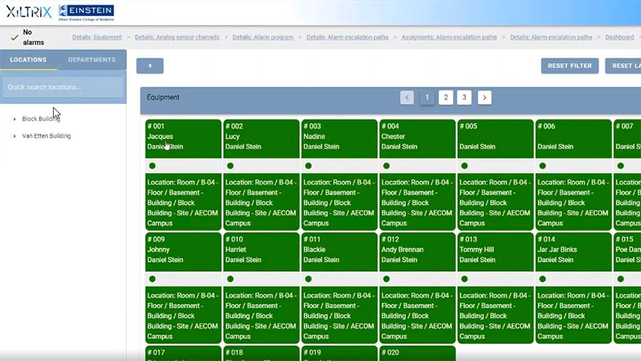
Task: Click the back arrow button
Action: 150,66
